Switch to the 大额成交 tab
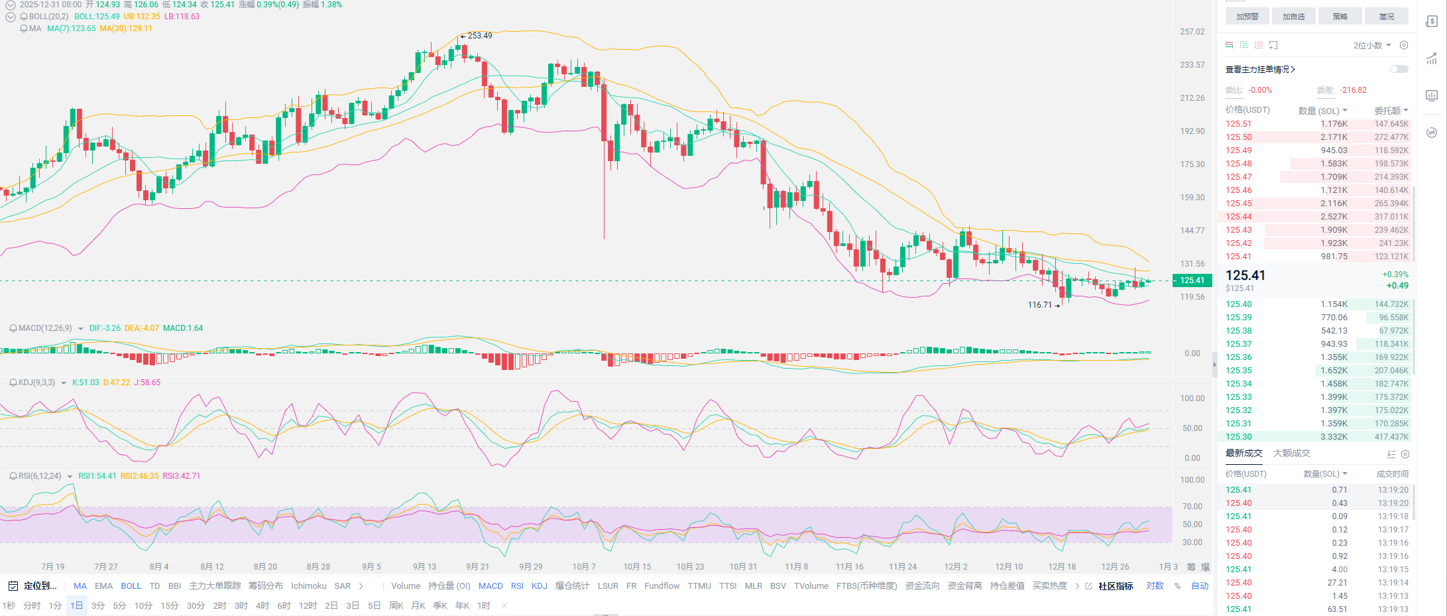 tap(1291, 454)
